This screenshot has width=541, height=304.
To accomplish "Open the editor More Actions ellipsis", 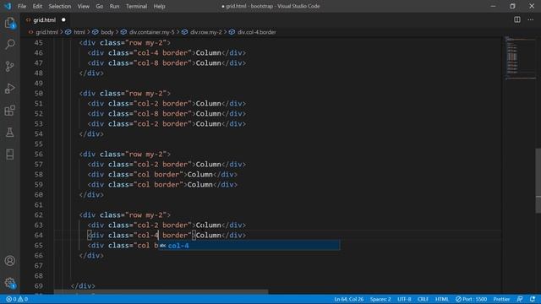I will [x=531, y=19].
